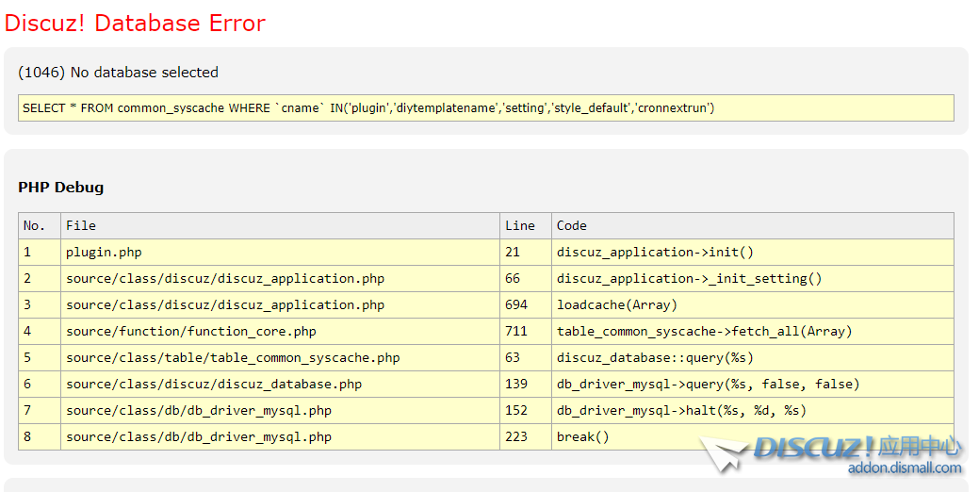
Task: Click the addon.dismall.com watermark text
Action: 905,467
